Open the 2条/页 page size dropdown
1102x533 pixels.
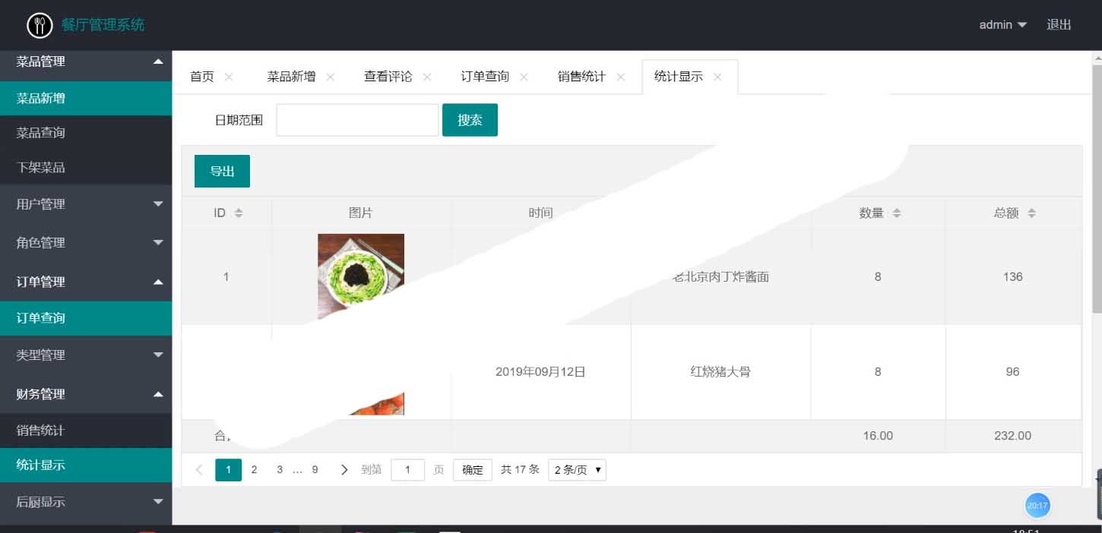[x=577, y=470]
